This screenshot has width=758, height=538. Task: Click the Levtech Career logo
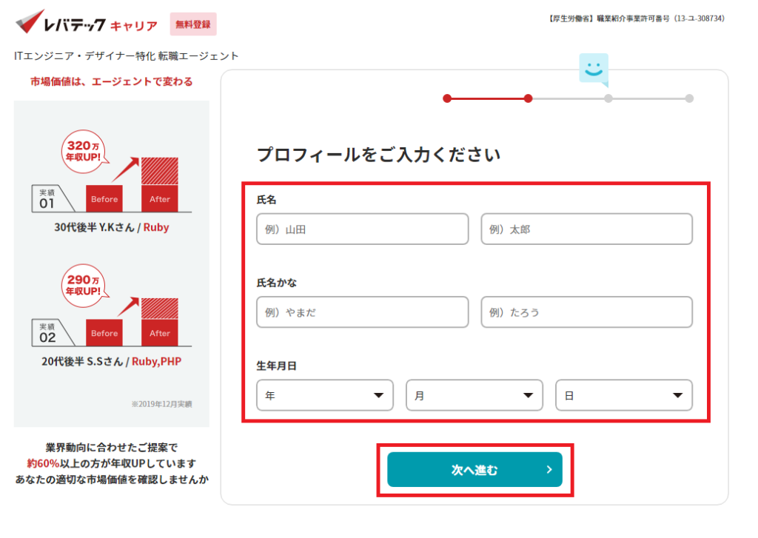pyautogui.click(x=86, y=24)
